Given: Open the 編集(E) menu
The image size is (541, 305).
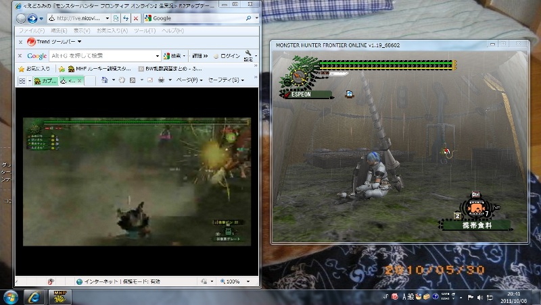Looking at the screenshot, I should pos(59,30).
